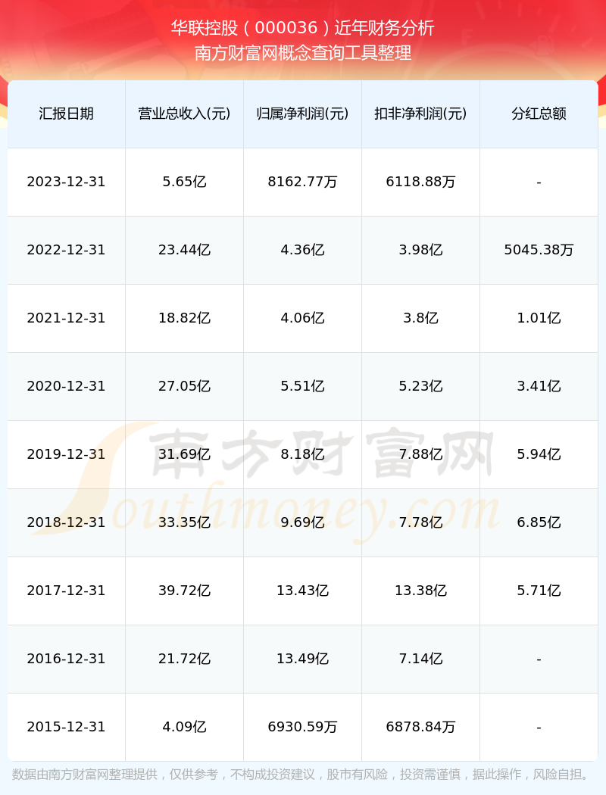
Task: Click the 分红总额 column header
Action: coord(539,114)
